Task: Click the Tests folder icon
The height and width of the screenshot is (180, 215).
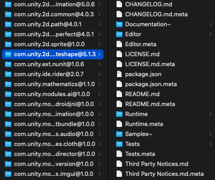Action: pyautogui.click(x=119, y=144)
